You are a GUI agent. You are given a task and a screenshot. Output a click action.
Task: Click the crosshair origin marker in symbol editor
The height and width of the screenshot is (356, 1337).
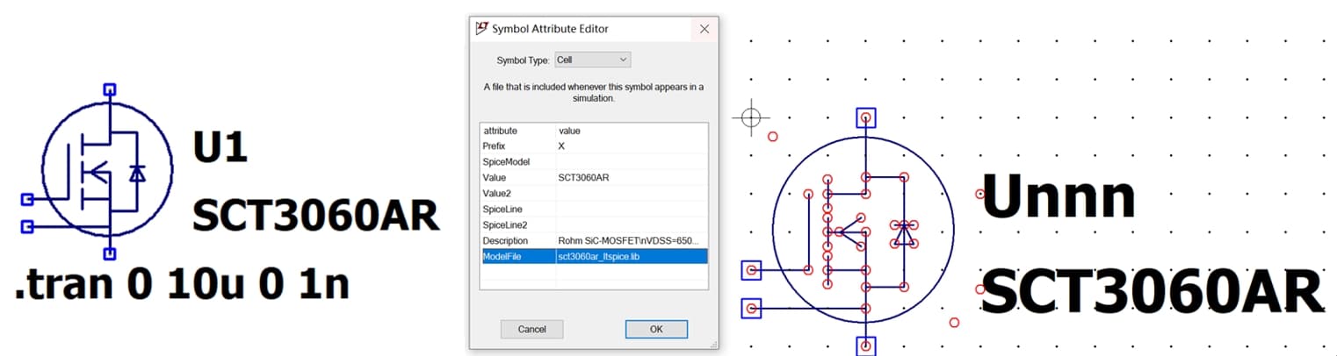(751, 117)
